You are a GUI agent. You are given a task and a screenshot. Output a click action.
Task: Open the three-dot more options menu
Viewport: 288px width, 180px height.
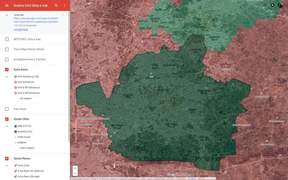tap(64, 5)
